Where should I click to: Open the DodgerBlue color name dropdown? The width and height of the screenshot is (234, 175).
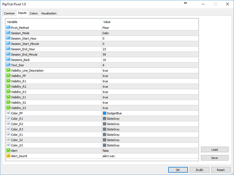tap(114, 113)
